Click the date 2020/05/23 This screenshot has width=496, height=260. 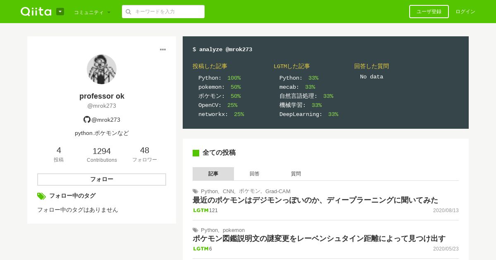pos(446,249)
